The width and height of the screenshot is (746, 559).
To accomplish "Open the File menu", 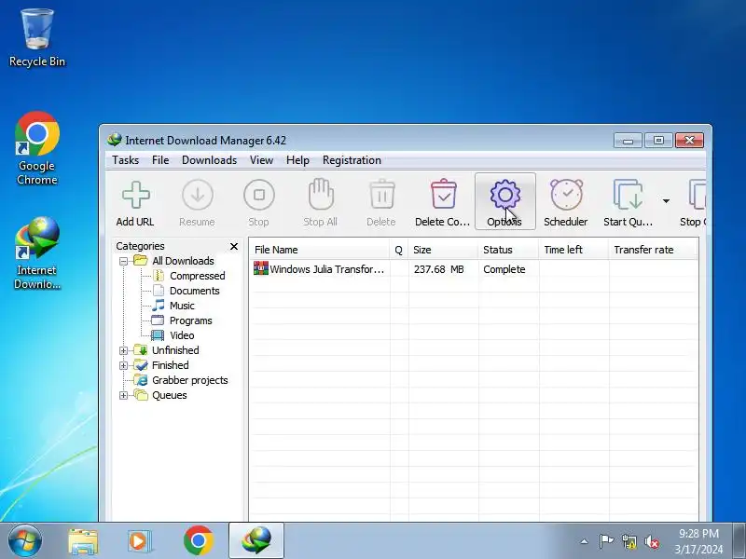I will point(160,160).
